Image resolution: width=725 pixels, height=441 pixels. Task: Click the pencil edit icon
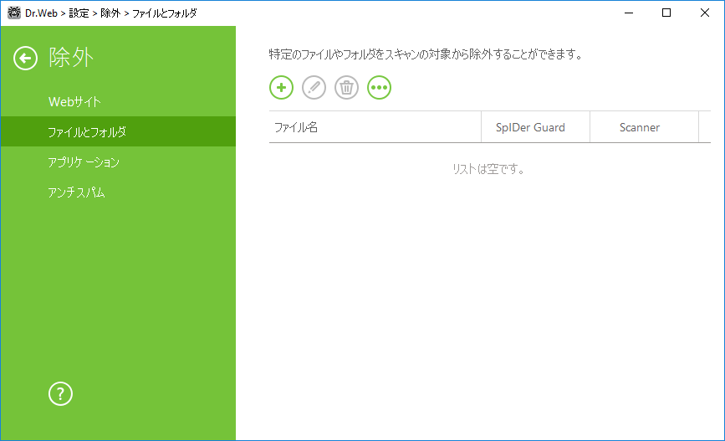[314, 88]
